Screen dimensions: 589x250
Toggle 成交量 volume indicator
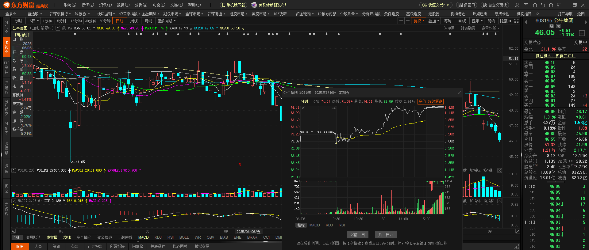point(52,237)
